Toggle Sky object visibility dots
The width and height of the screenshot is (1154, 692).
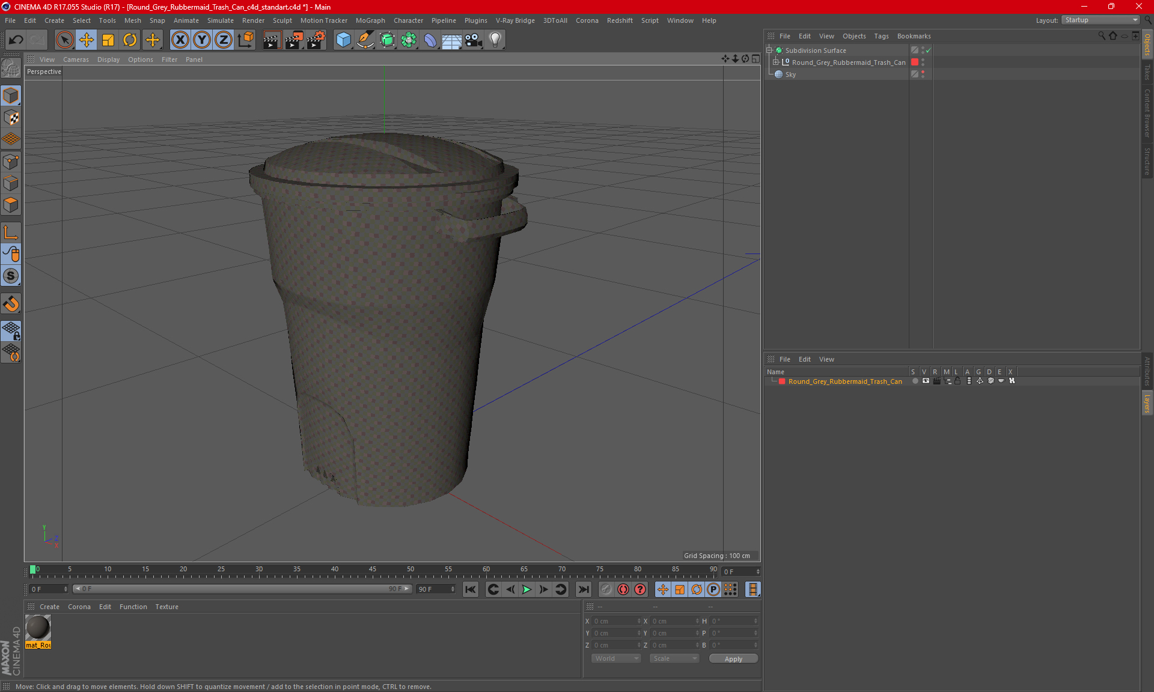pyautogui.click(x=923, y=74)
